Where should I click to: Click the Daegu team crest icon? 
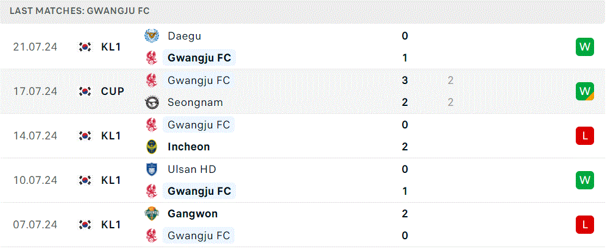pos(151,36)
